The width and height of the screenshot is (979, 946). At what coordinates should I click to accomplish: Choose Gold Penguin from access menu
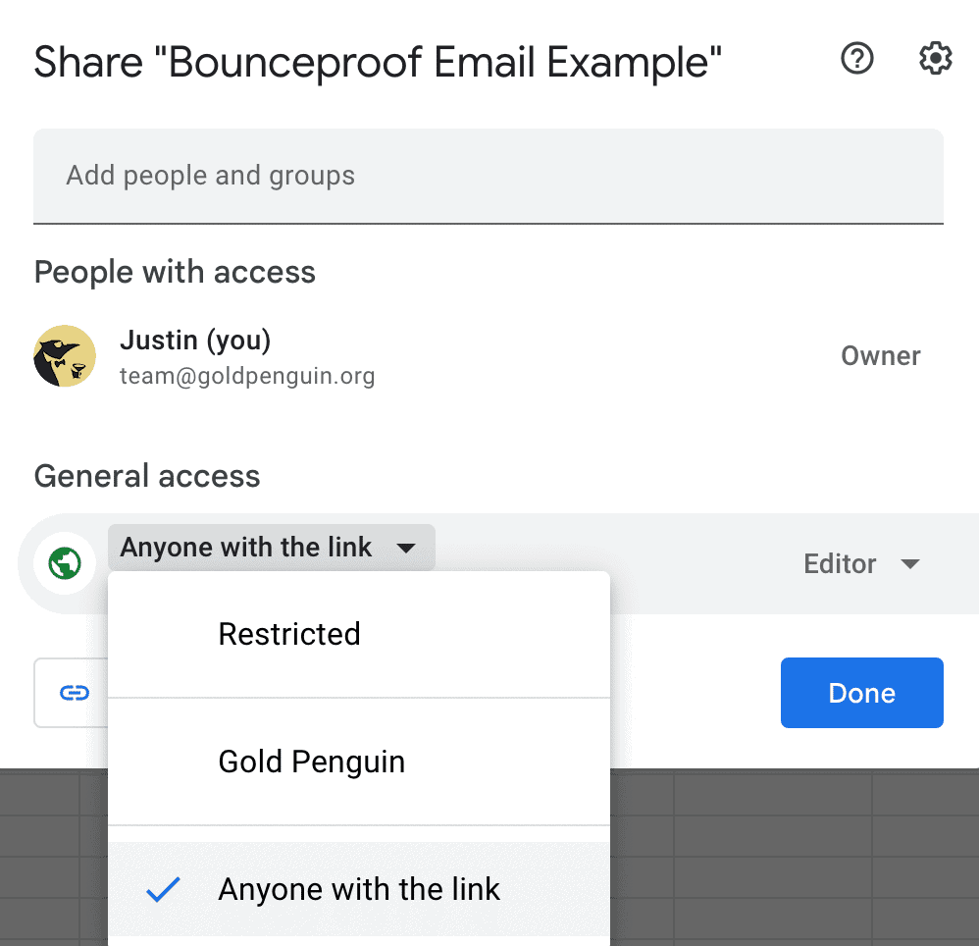pyautogui.click(x=311, y=762)
